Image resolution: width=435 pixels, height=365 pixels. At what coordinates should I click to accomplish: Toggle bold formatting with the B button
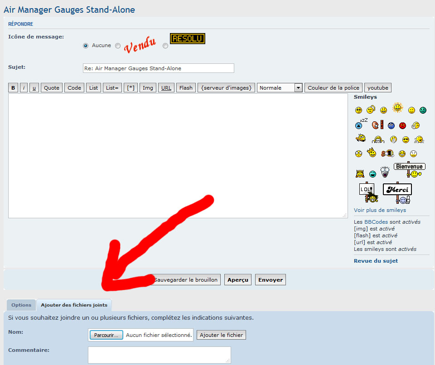click(x=13, y=88)
